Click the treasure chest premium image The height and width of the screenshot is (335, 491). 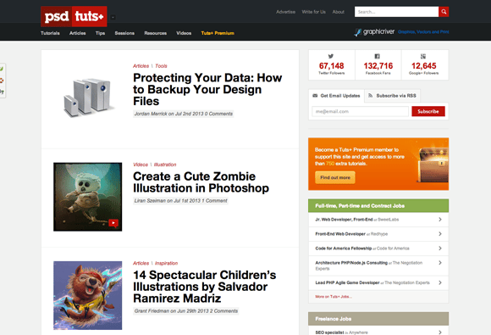(433, 165)
